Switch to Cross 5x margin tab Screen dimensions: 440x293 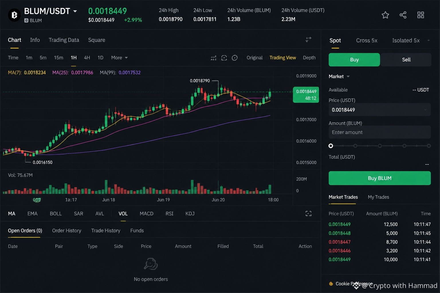[367, 40]
